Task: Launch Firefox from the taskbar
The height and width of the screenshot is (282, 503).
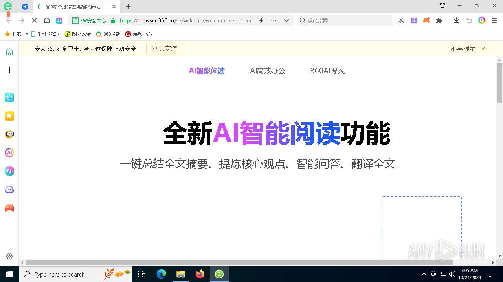Action: coord(200,274)
